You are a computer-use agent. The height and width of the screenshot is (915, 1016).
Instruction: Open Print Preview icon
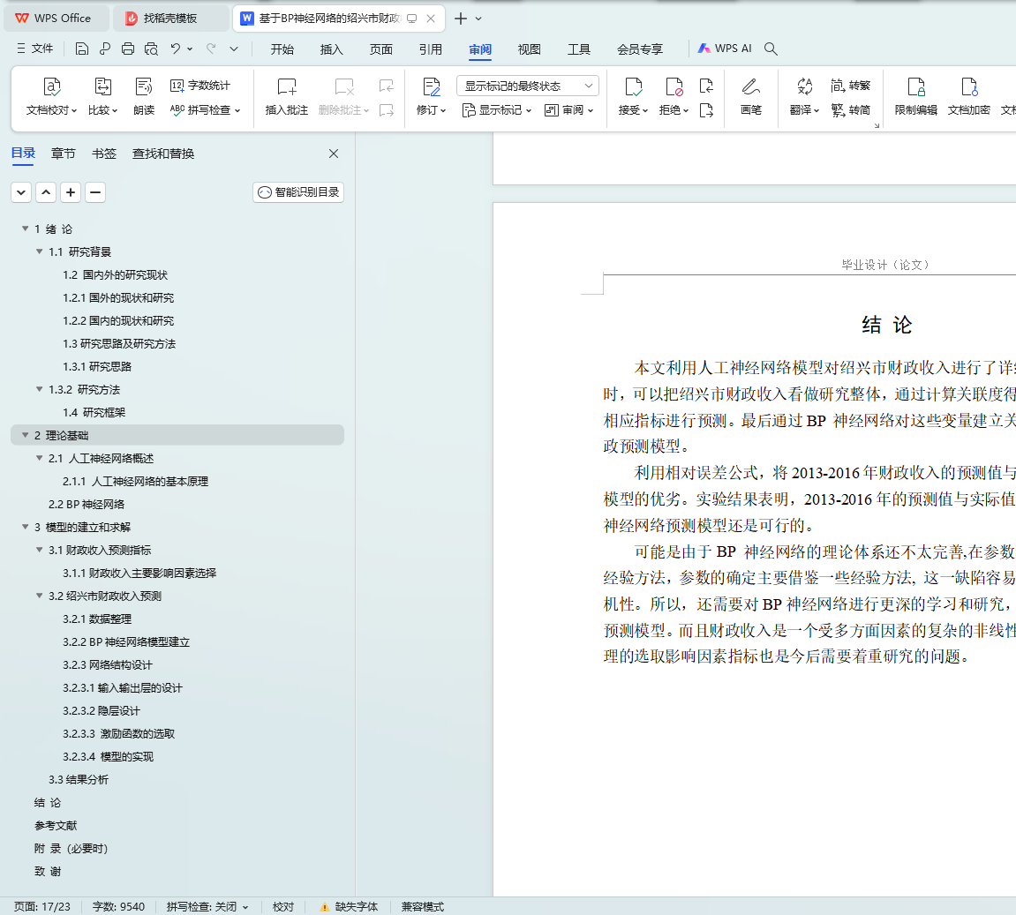(151, 49)
